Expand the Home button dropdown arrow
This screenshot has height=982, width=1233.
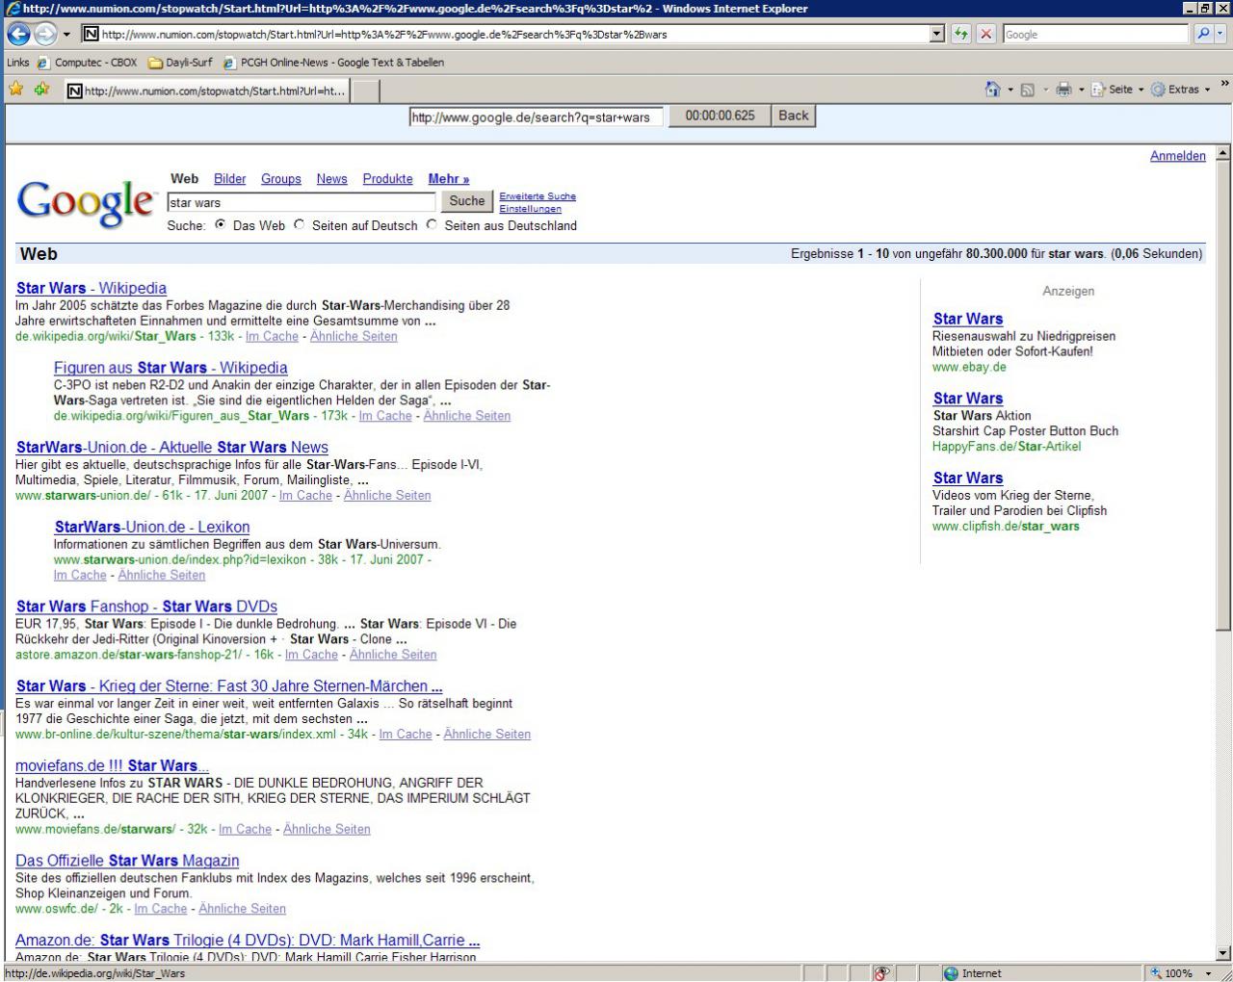click(x=1010, y=90)
